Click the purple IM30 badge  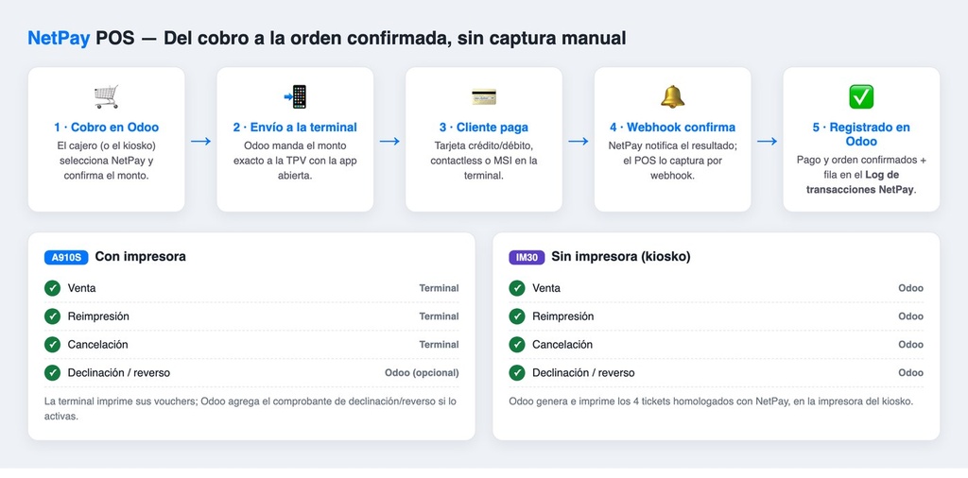click(x=527, y=257)
